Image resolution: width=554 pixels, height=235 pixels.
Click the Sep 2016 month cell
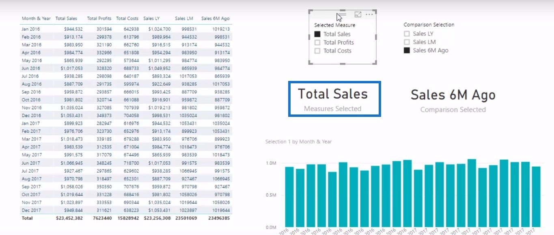(x=31, y=92)
